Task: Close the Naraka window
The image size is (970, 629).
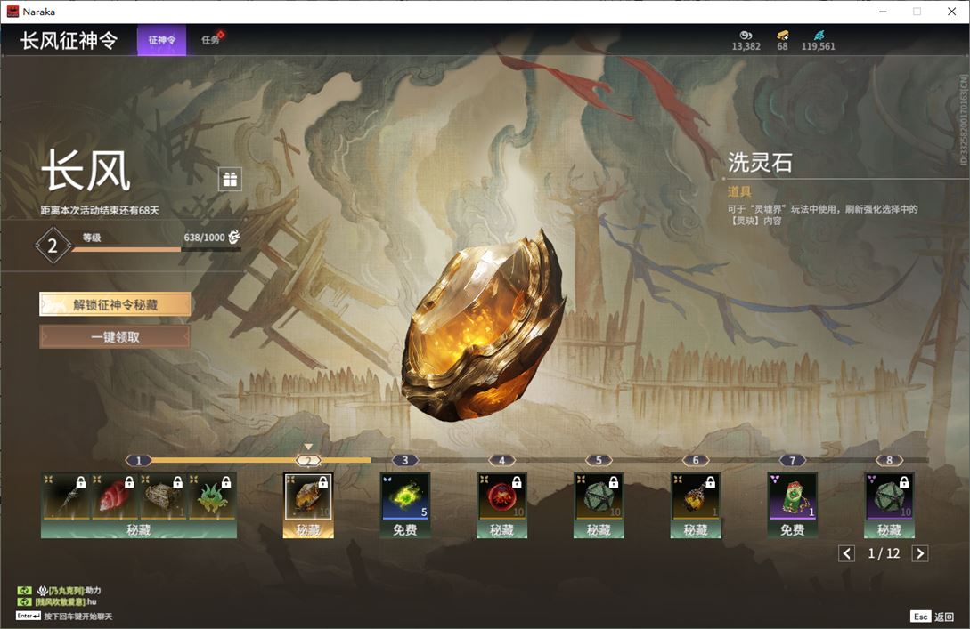Action: [951, 12]
